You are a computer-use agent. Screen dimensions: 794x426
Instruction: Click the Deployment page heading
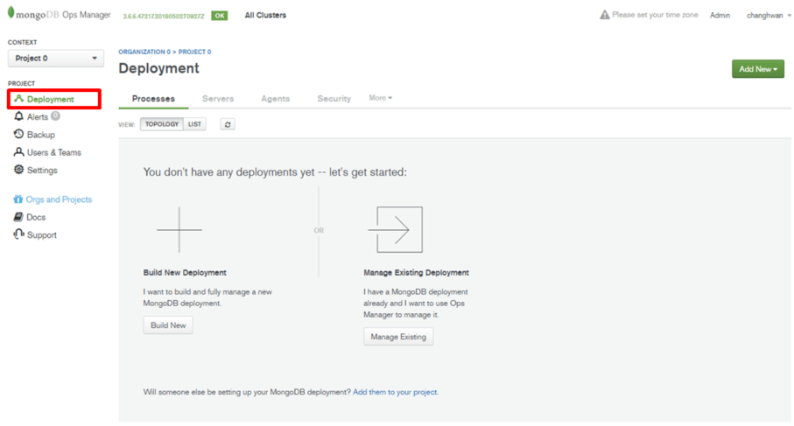(x=159, y=68)
